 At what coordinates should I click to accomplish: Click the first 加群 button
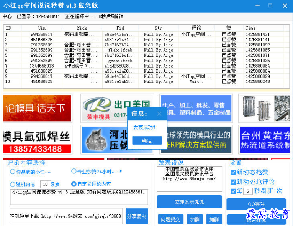click(195, 219)
